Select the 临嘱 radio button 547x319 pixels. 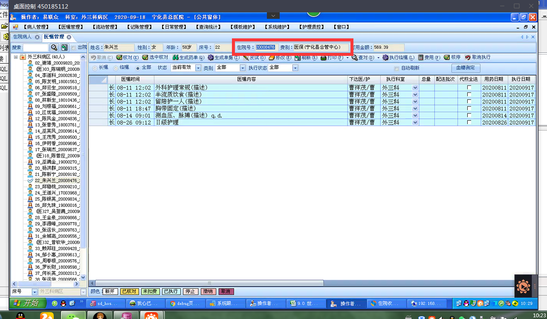point(116,68)
